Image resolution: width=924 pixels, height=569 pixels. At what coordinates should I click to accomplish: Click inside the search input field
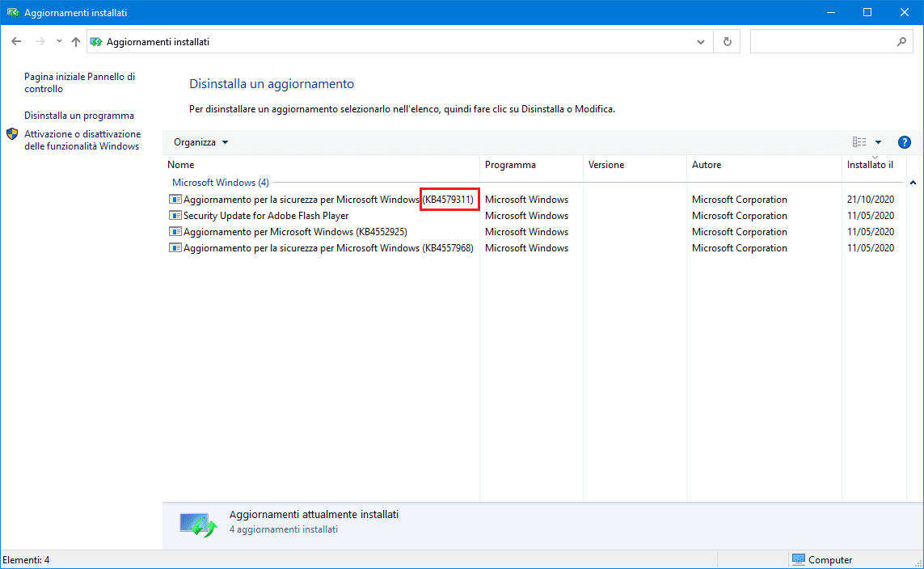821,41
